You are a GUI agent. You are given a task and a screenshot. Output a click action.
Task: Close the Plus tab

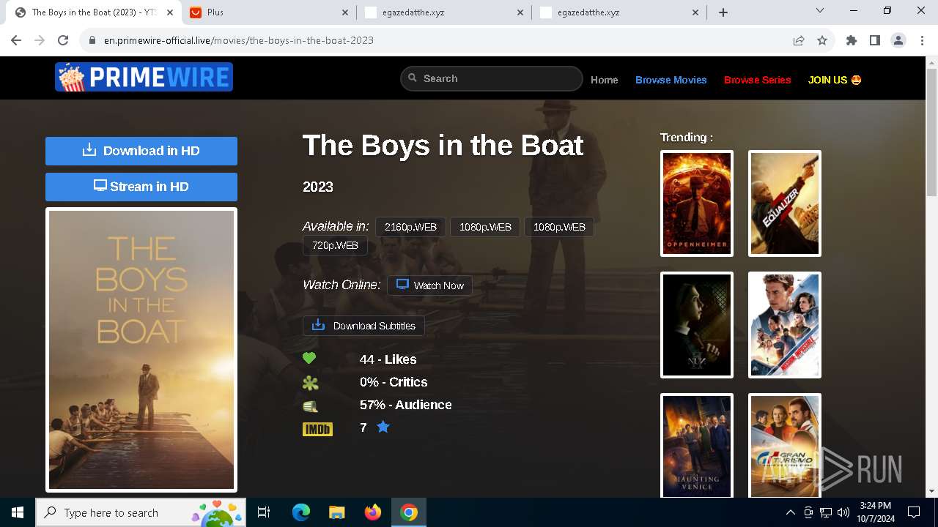(345, 12)
